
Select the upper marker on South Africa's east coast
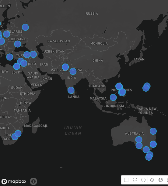click(18, 133)
